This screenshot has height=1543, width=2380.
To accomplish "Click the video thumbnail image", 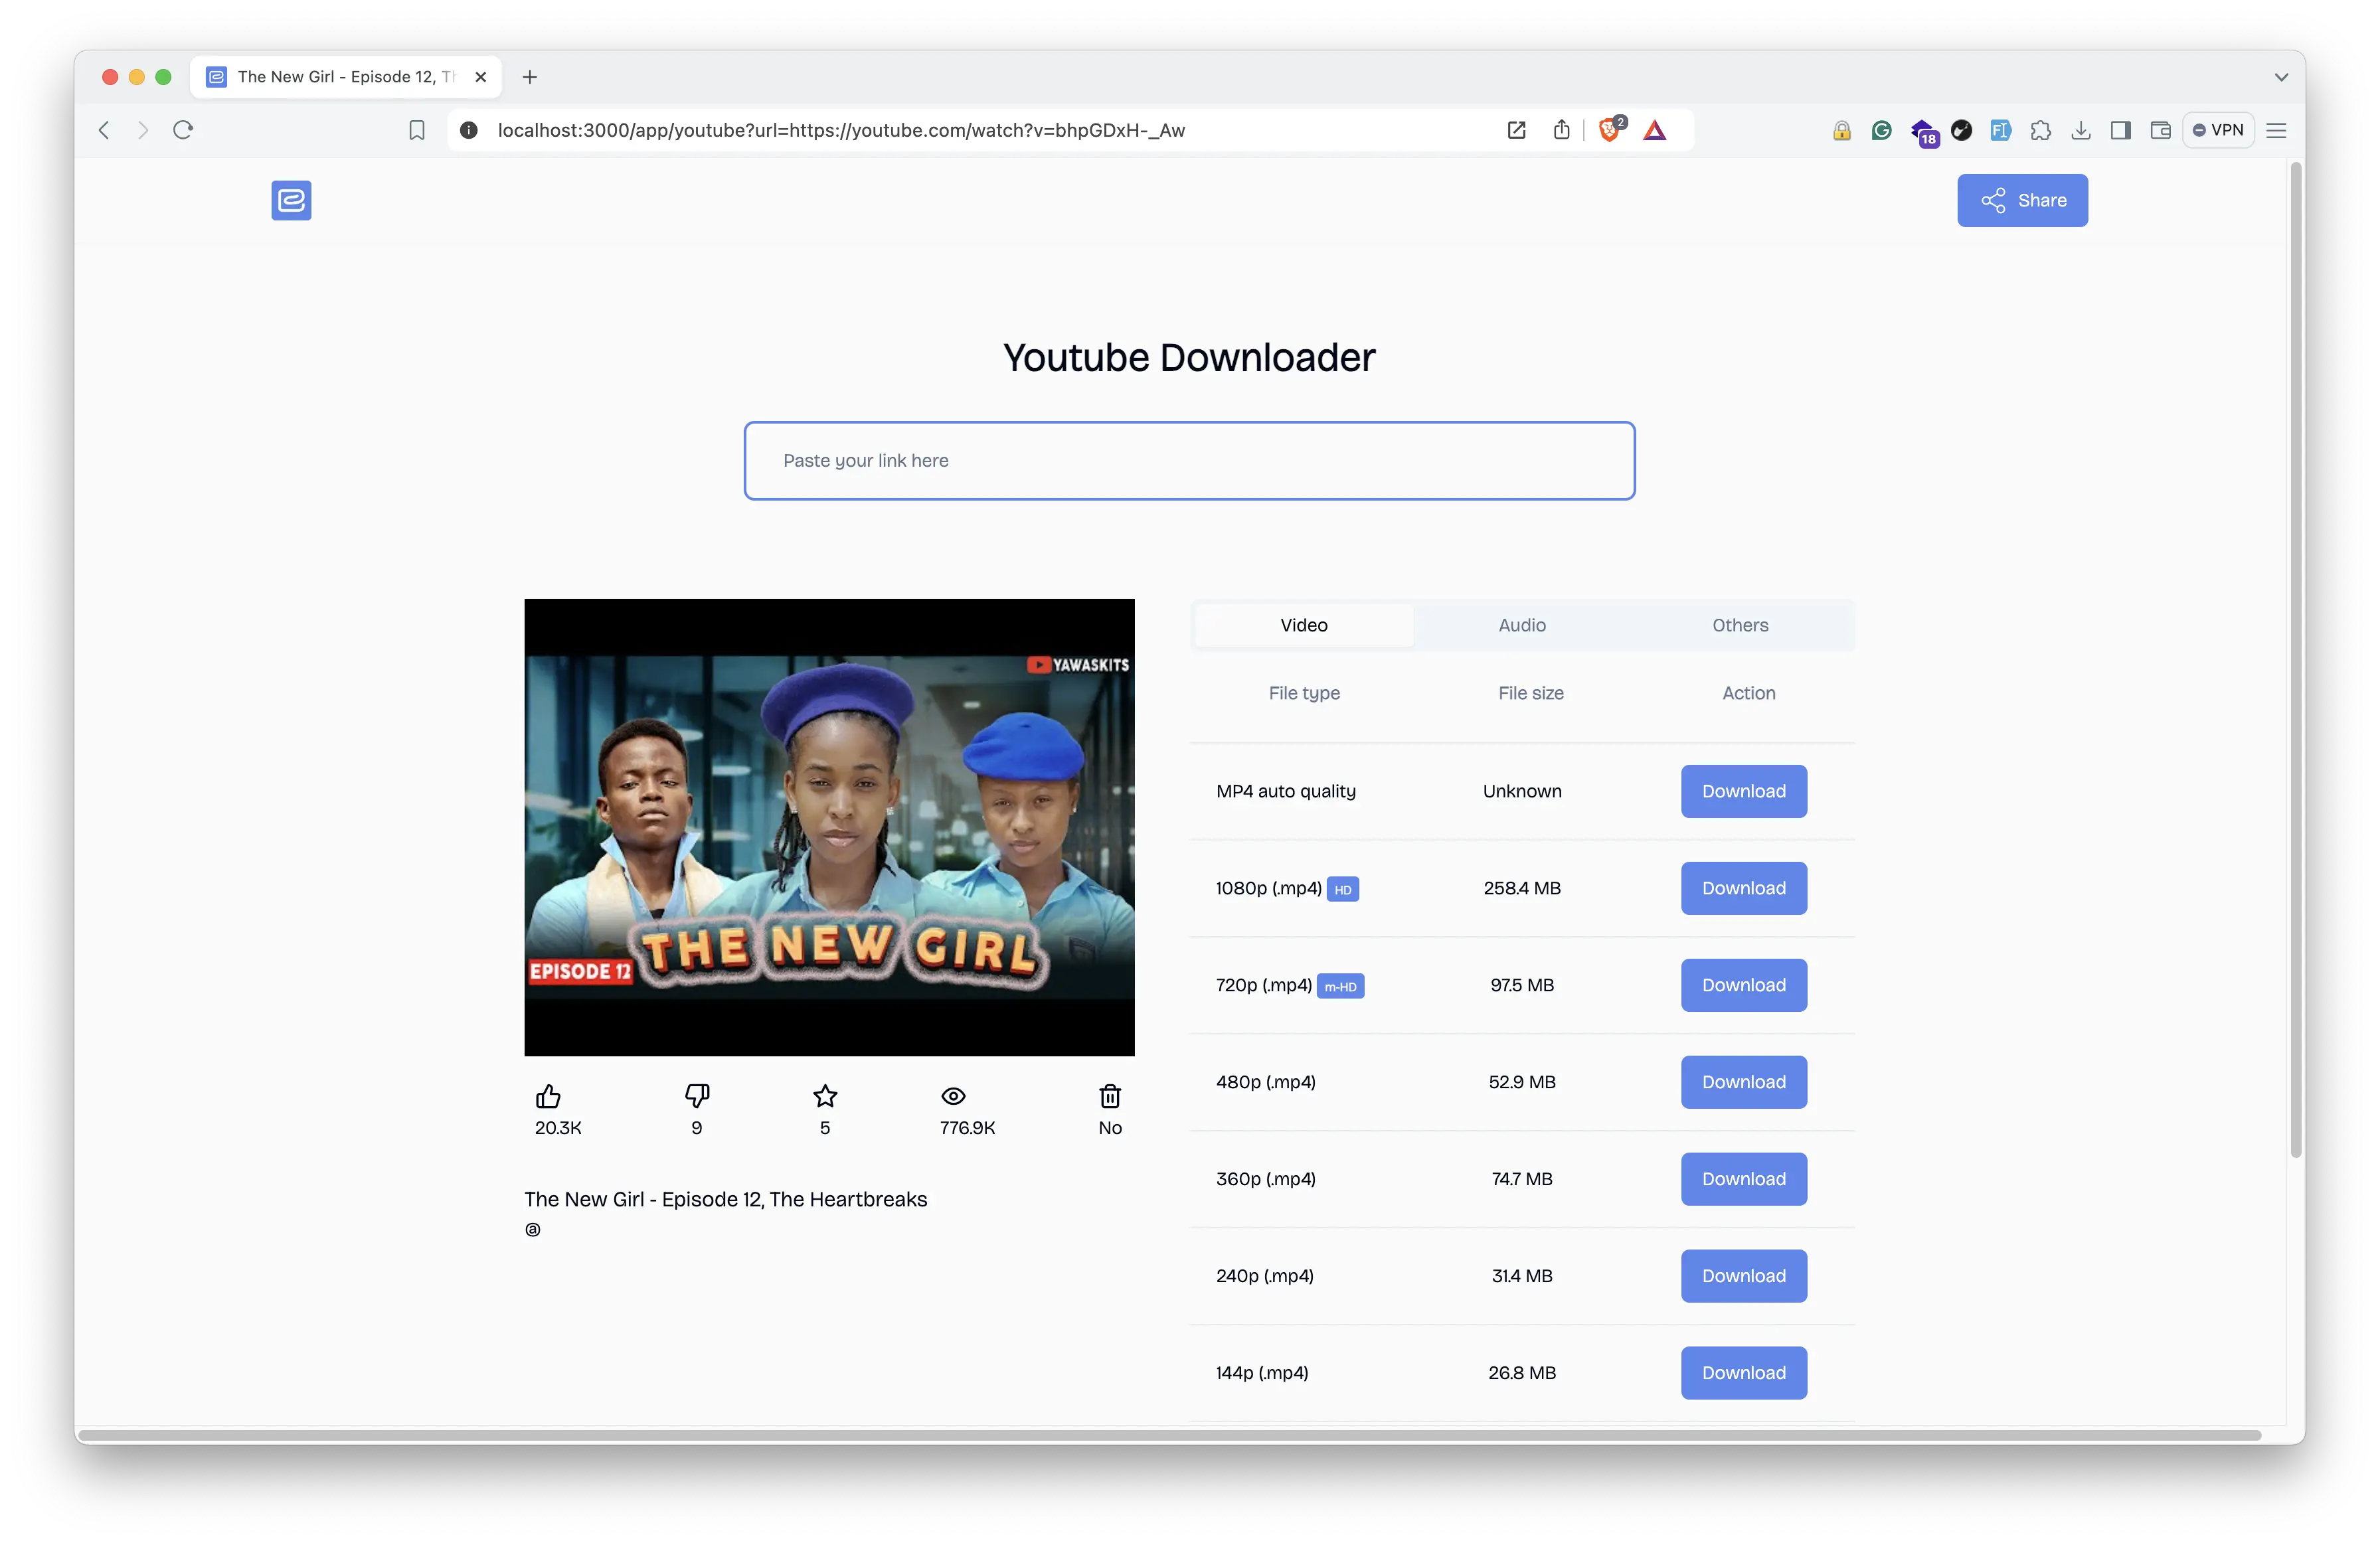I will point(829,827).
